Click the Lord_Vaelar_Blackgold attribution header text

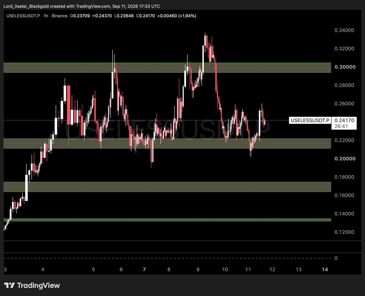coord(82,6)
